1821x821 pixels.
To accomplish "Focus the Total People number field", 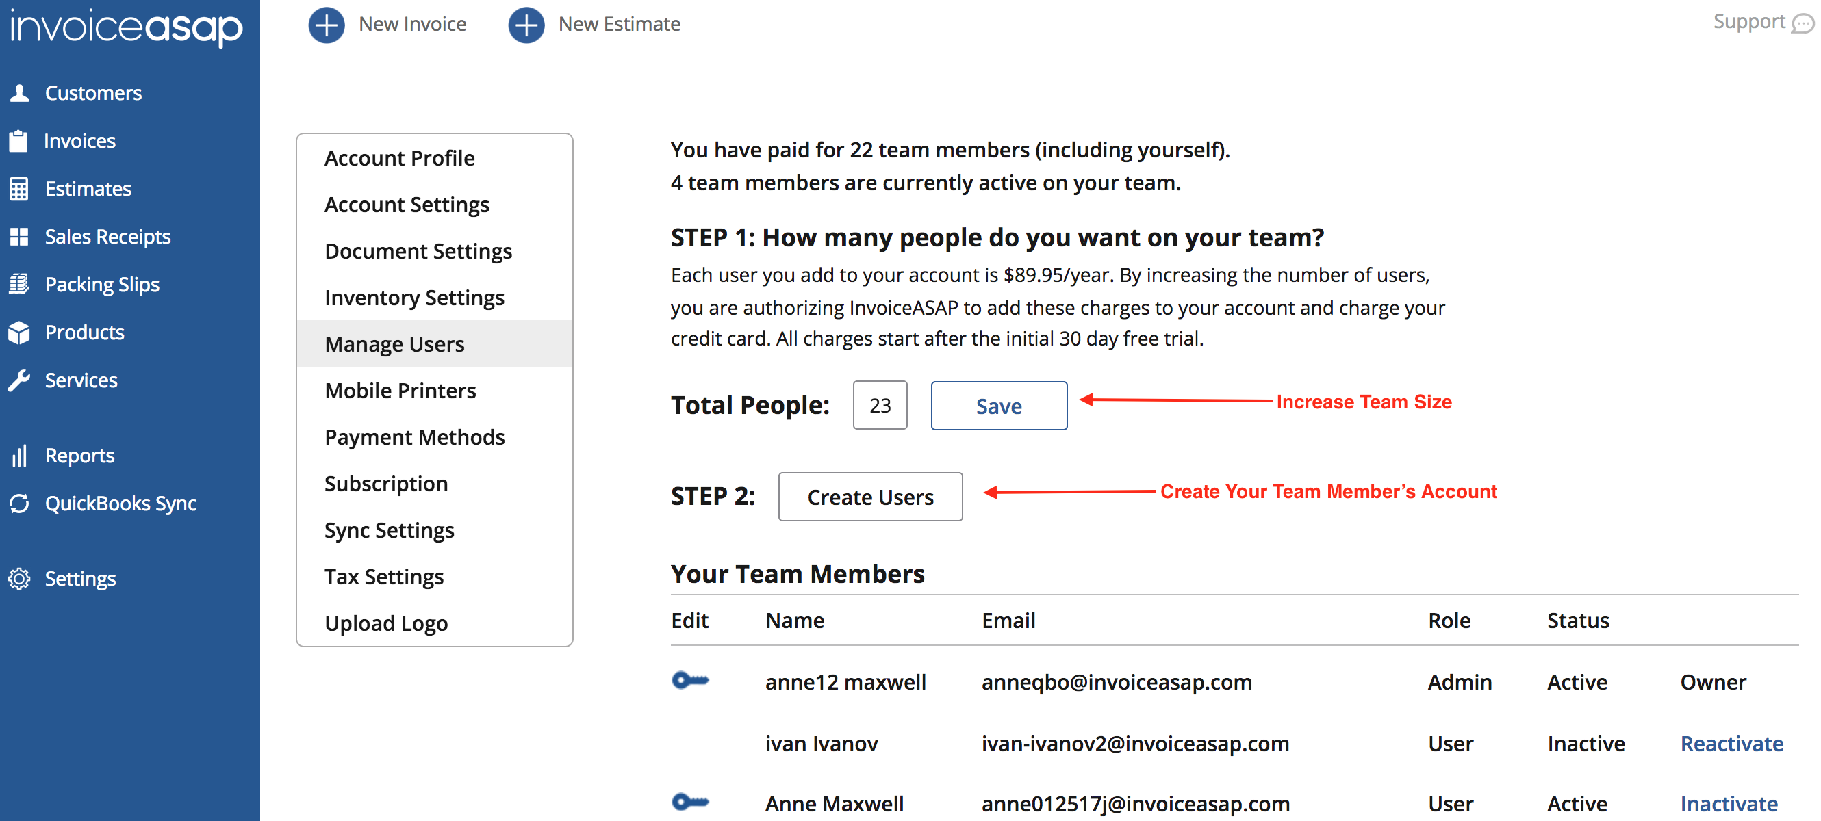I will 880,406.
